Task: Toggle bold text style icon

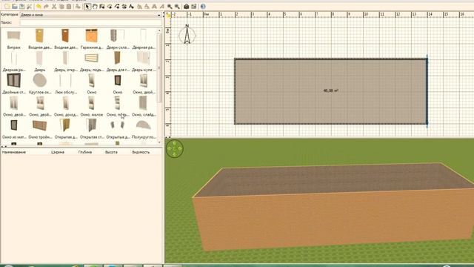Action: click(x=155, y=7)
